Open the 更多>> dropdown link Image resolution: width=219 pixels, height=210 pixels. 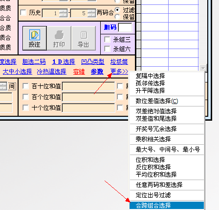pyautogui.click(x=119, y=72)
